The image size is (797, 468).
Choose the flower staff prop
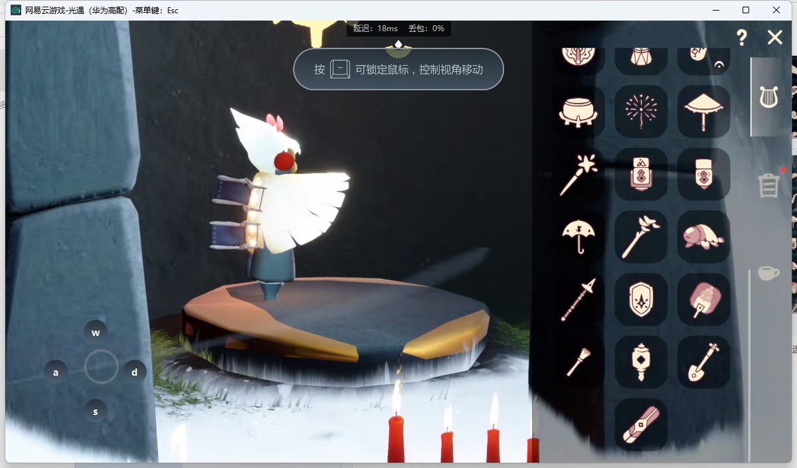click(x=641, y=237)
